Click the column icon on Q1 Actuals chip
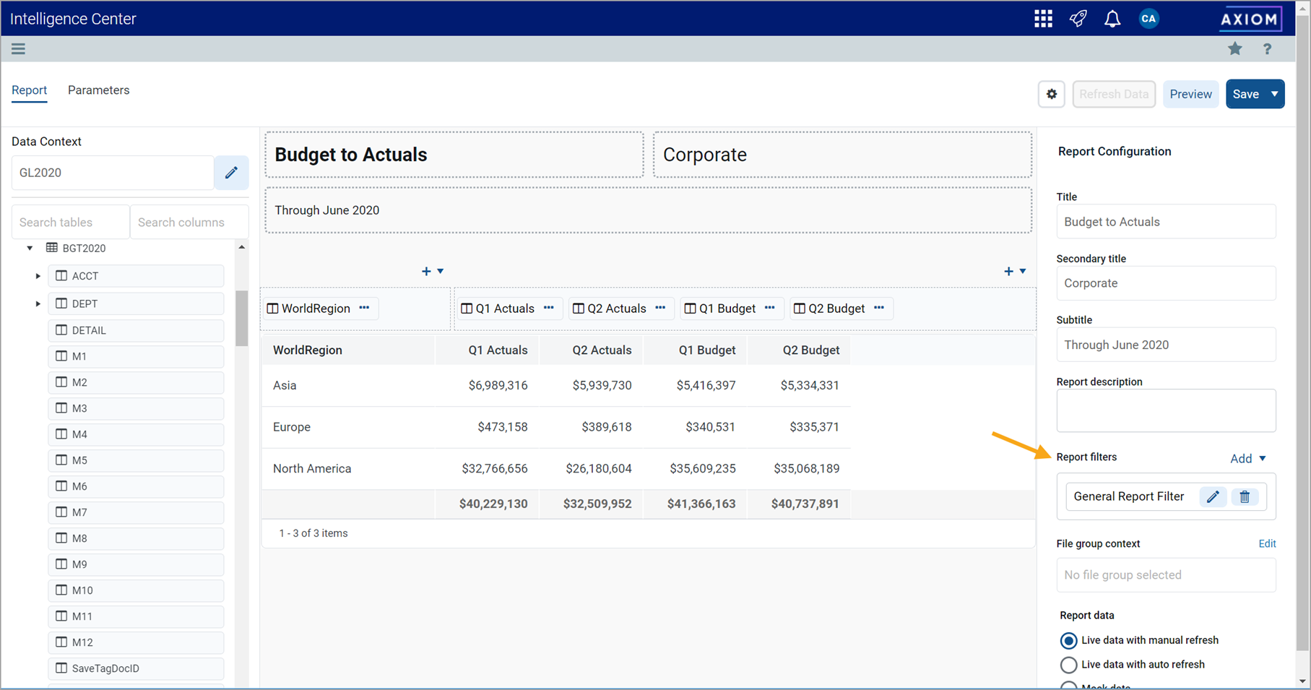 tap(467, 309)
